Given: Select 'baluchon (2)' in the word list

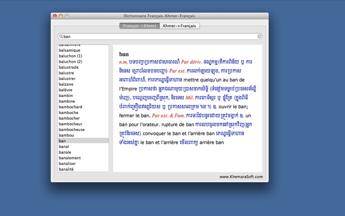Looking at the screenshot, I should pyautogui.click(x=83, y=62).
